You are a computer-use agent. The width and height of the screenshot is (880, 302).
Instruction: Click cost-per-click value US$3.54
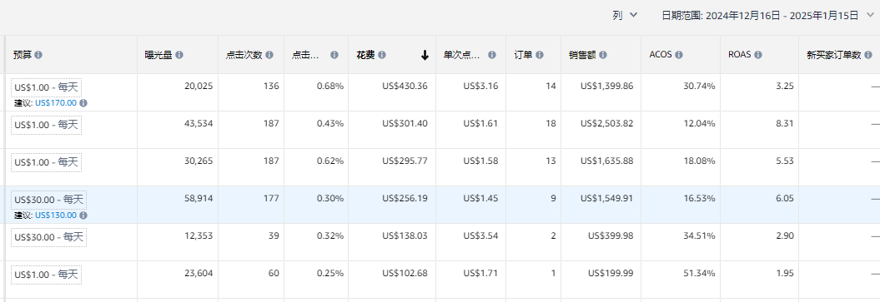[x=481, y=236]
